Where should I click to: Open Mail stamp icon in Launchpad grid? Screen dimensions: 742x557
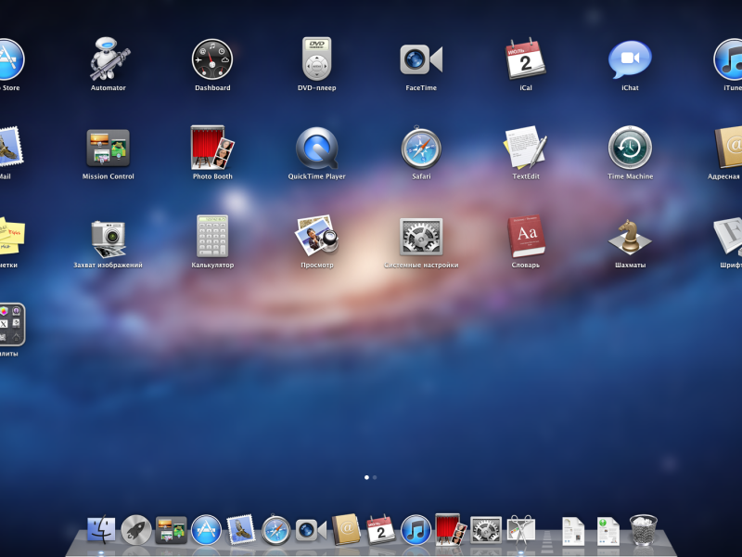(10, 147)
